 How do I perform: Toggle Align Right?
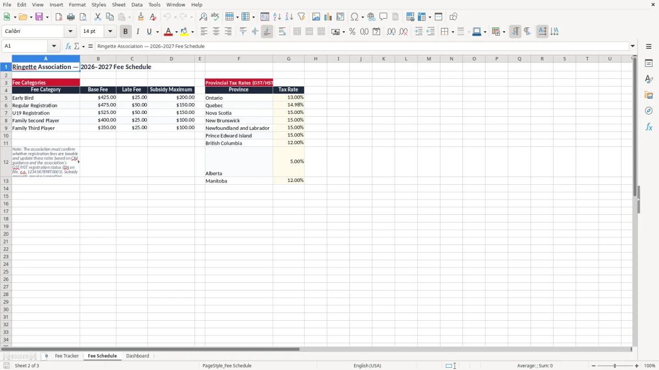(228, 32)
